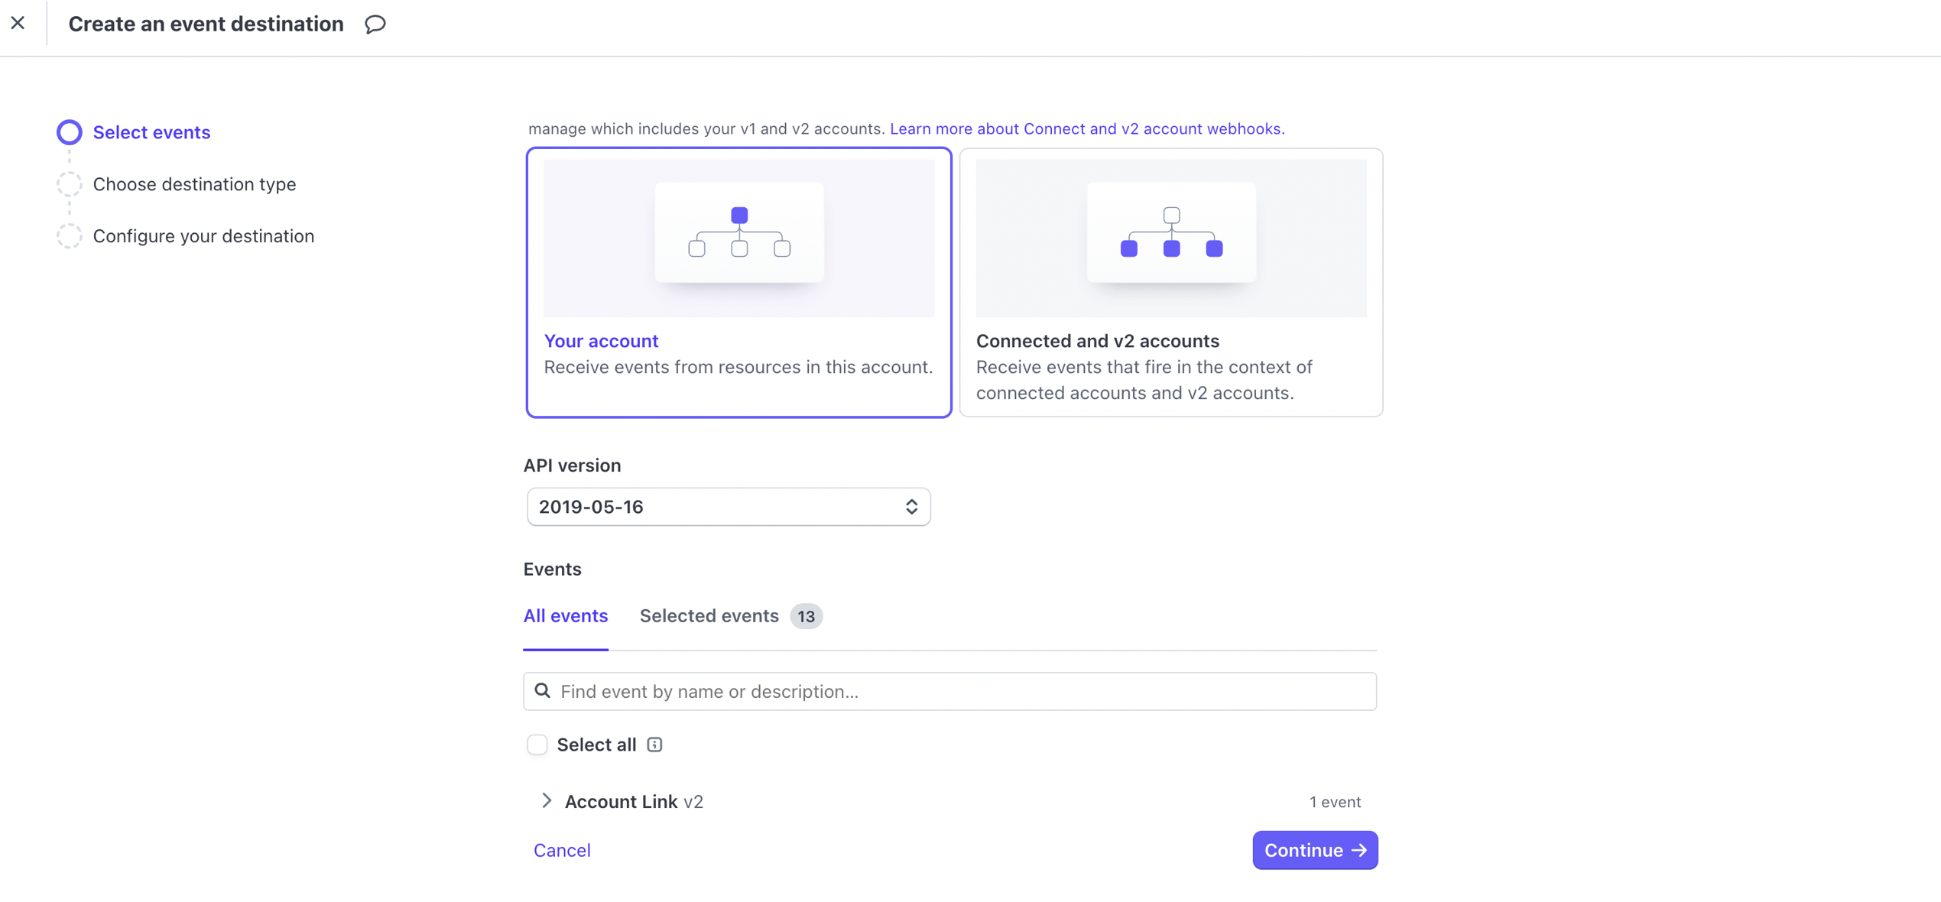
Task: Click the search magnifier icon
Action: [543, 691]
